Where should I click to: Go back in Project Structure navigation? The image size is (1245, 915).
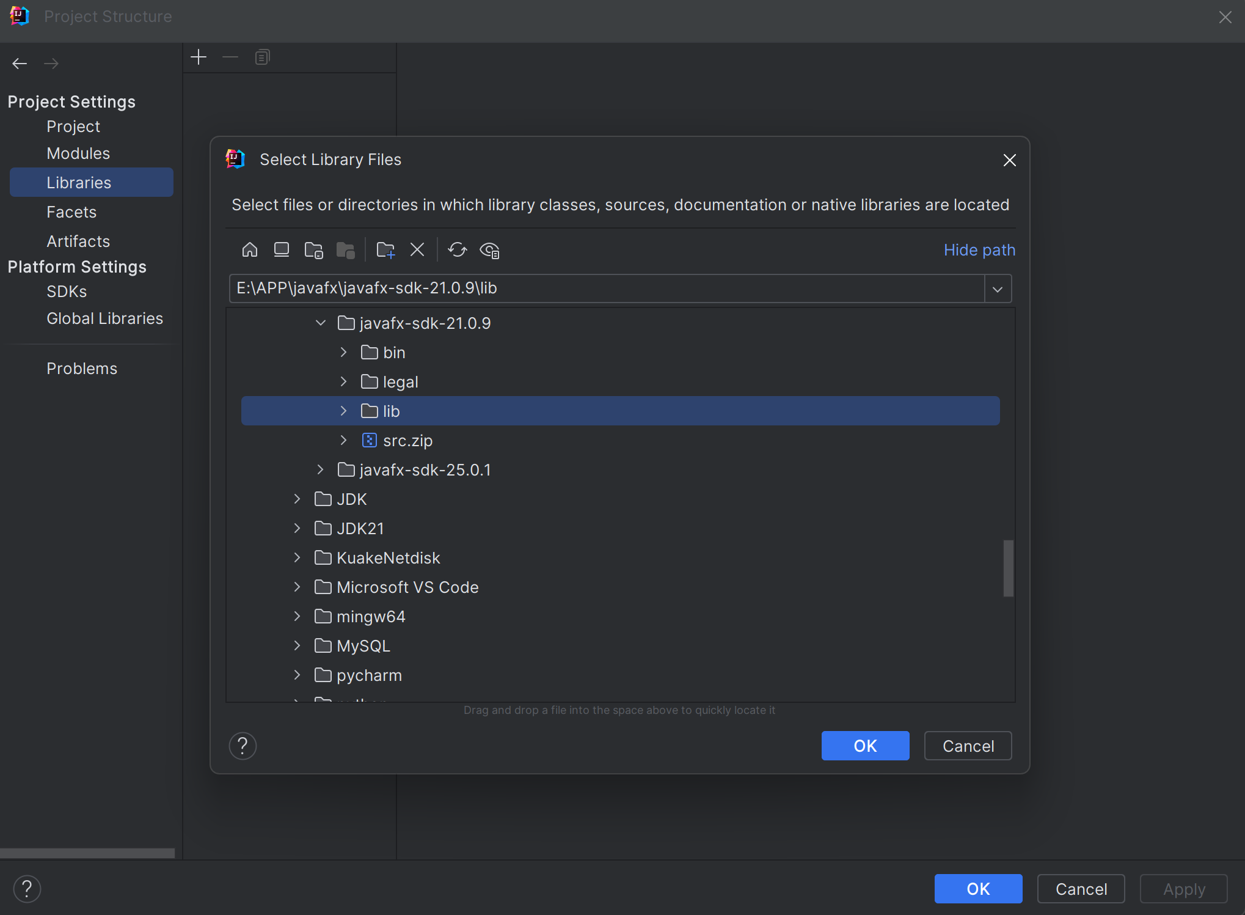(x=20, y=64)
